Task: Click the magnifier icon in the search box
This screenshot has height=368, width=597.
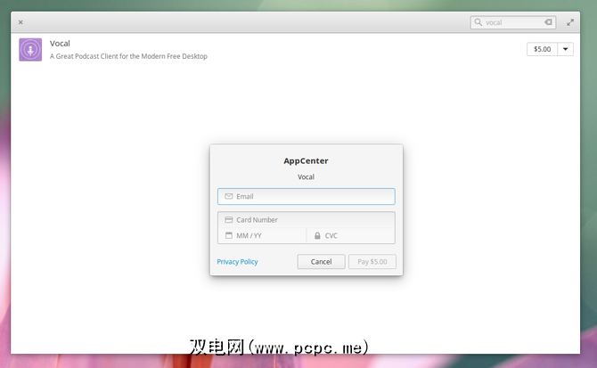Action: [x=478, y=22]
